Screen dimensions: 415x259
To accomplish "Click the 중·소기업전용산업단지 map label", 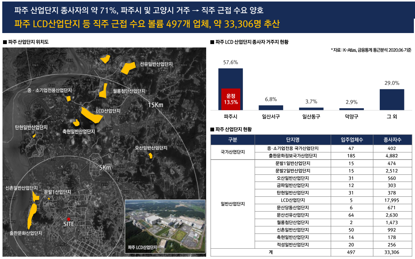I will tap(50, 90).
